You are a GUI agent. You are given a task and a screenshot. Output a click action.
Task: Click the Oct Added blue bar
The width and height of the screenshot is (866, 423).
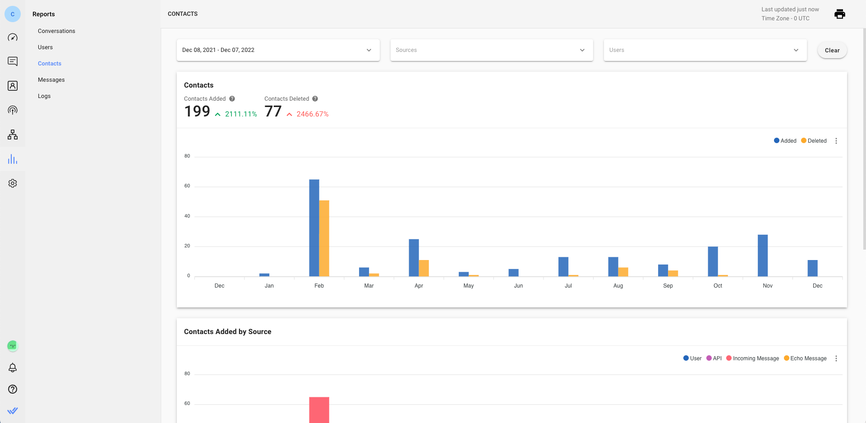pos(713,261)
